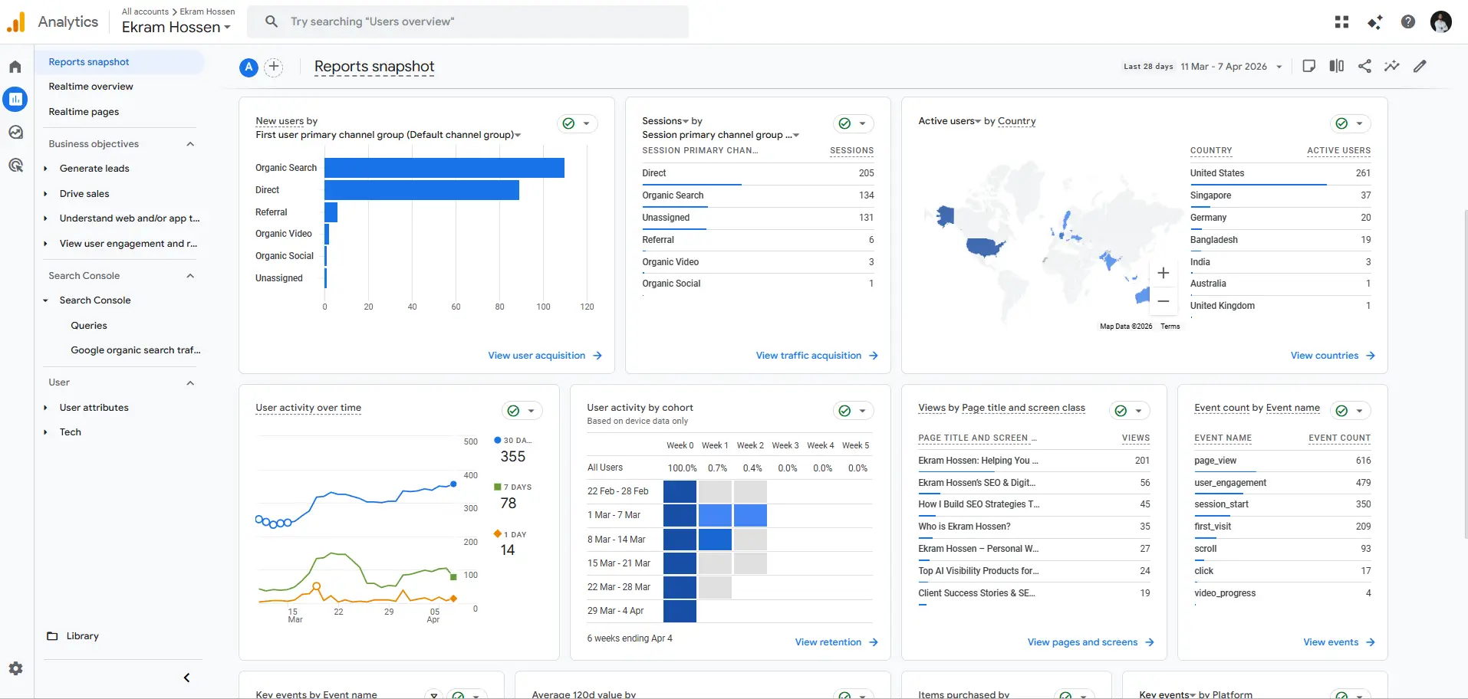This screenshot has height=699, width=1468.
Task: Expand the Tech item
Action: tap(45, 432)
